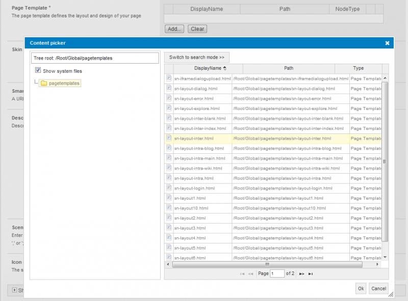Screen dimensions: 408x301
Task: Click the scroll right arrow of grid
Action: pos(377,264)
